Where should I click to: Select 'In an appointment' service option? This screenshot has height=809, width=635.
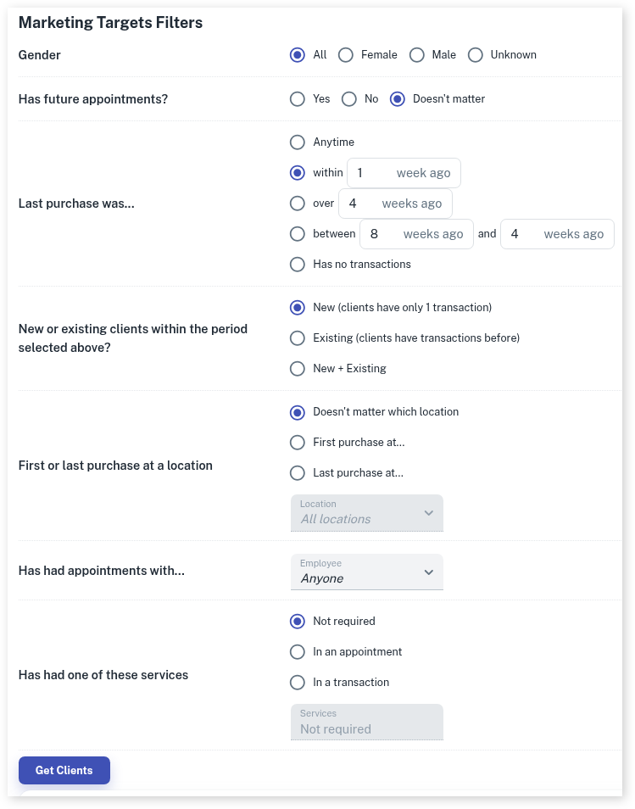(x=298, y=652)
